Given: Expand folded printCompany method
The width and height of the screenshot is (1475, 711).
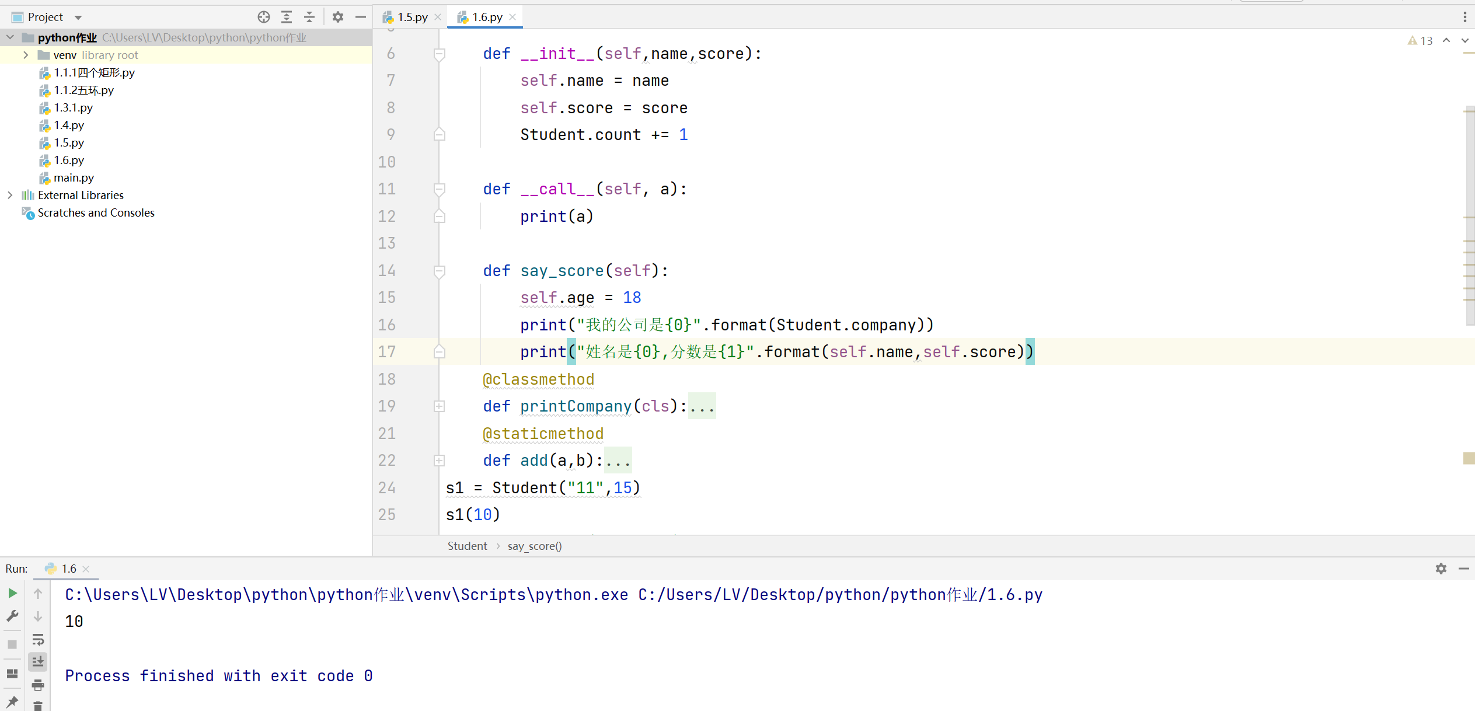Looking at the screenshot, I should coord(440,406).
